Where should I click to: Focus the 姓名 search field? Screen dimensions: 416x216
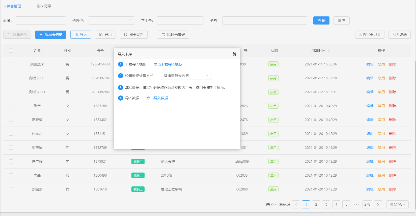click(41, 20)
